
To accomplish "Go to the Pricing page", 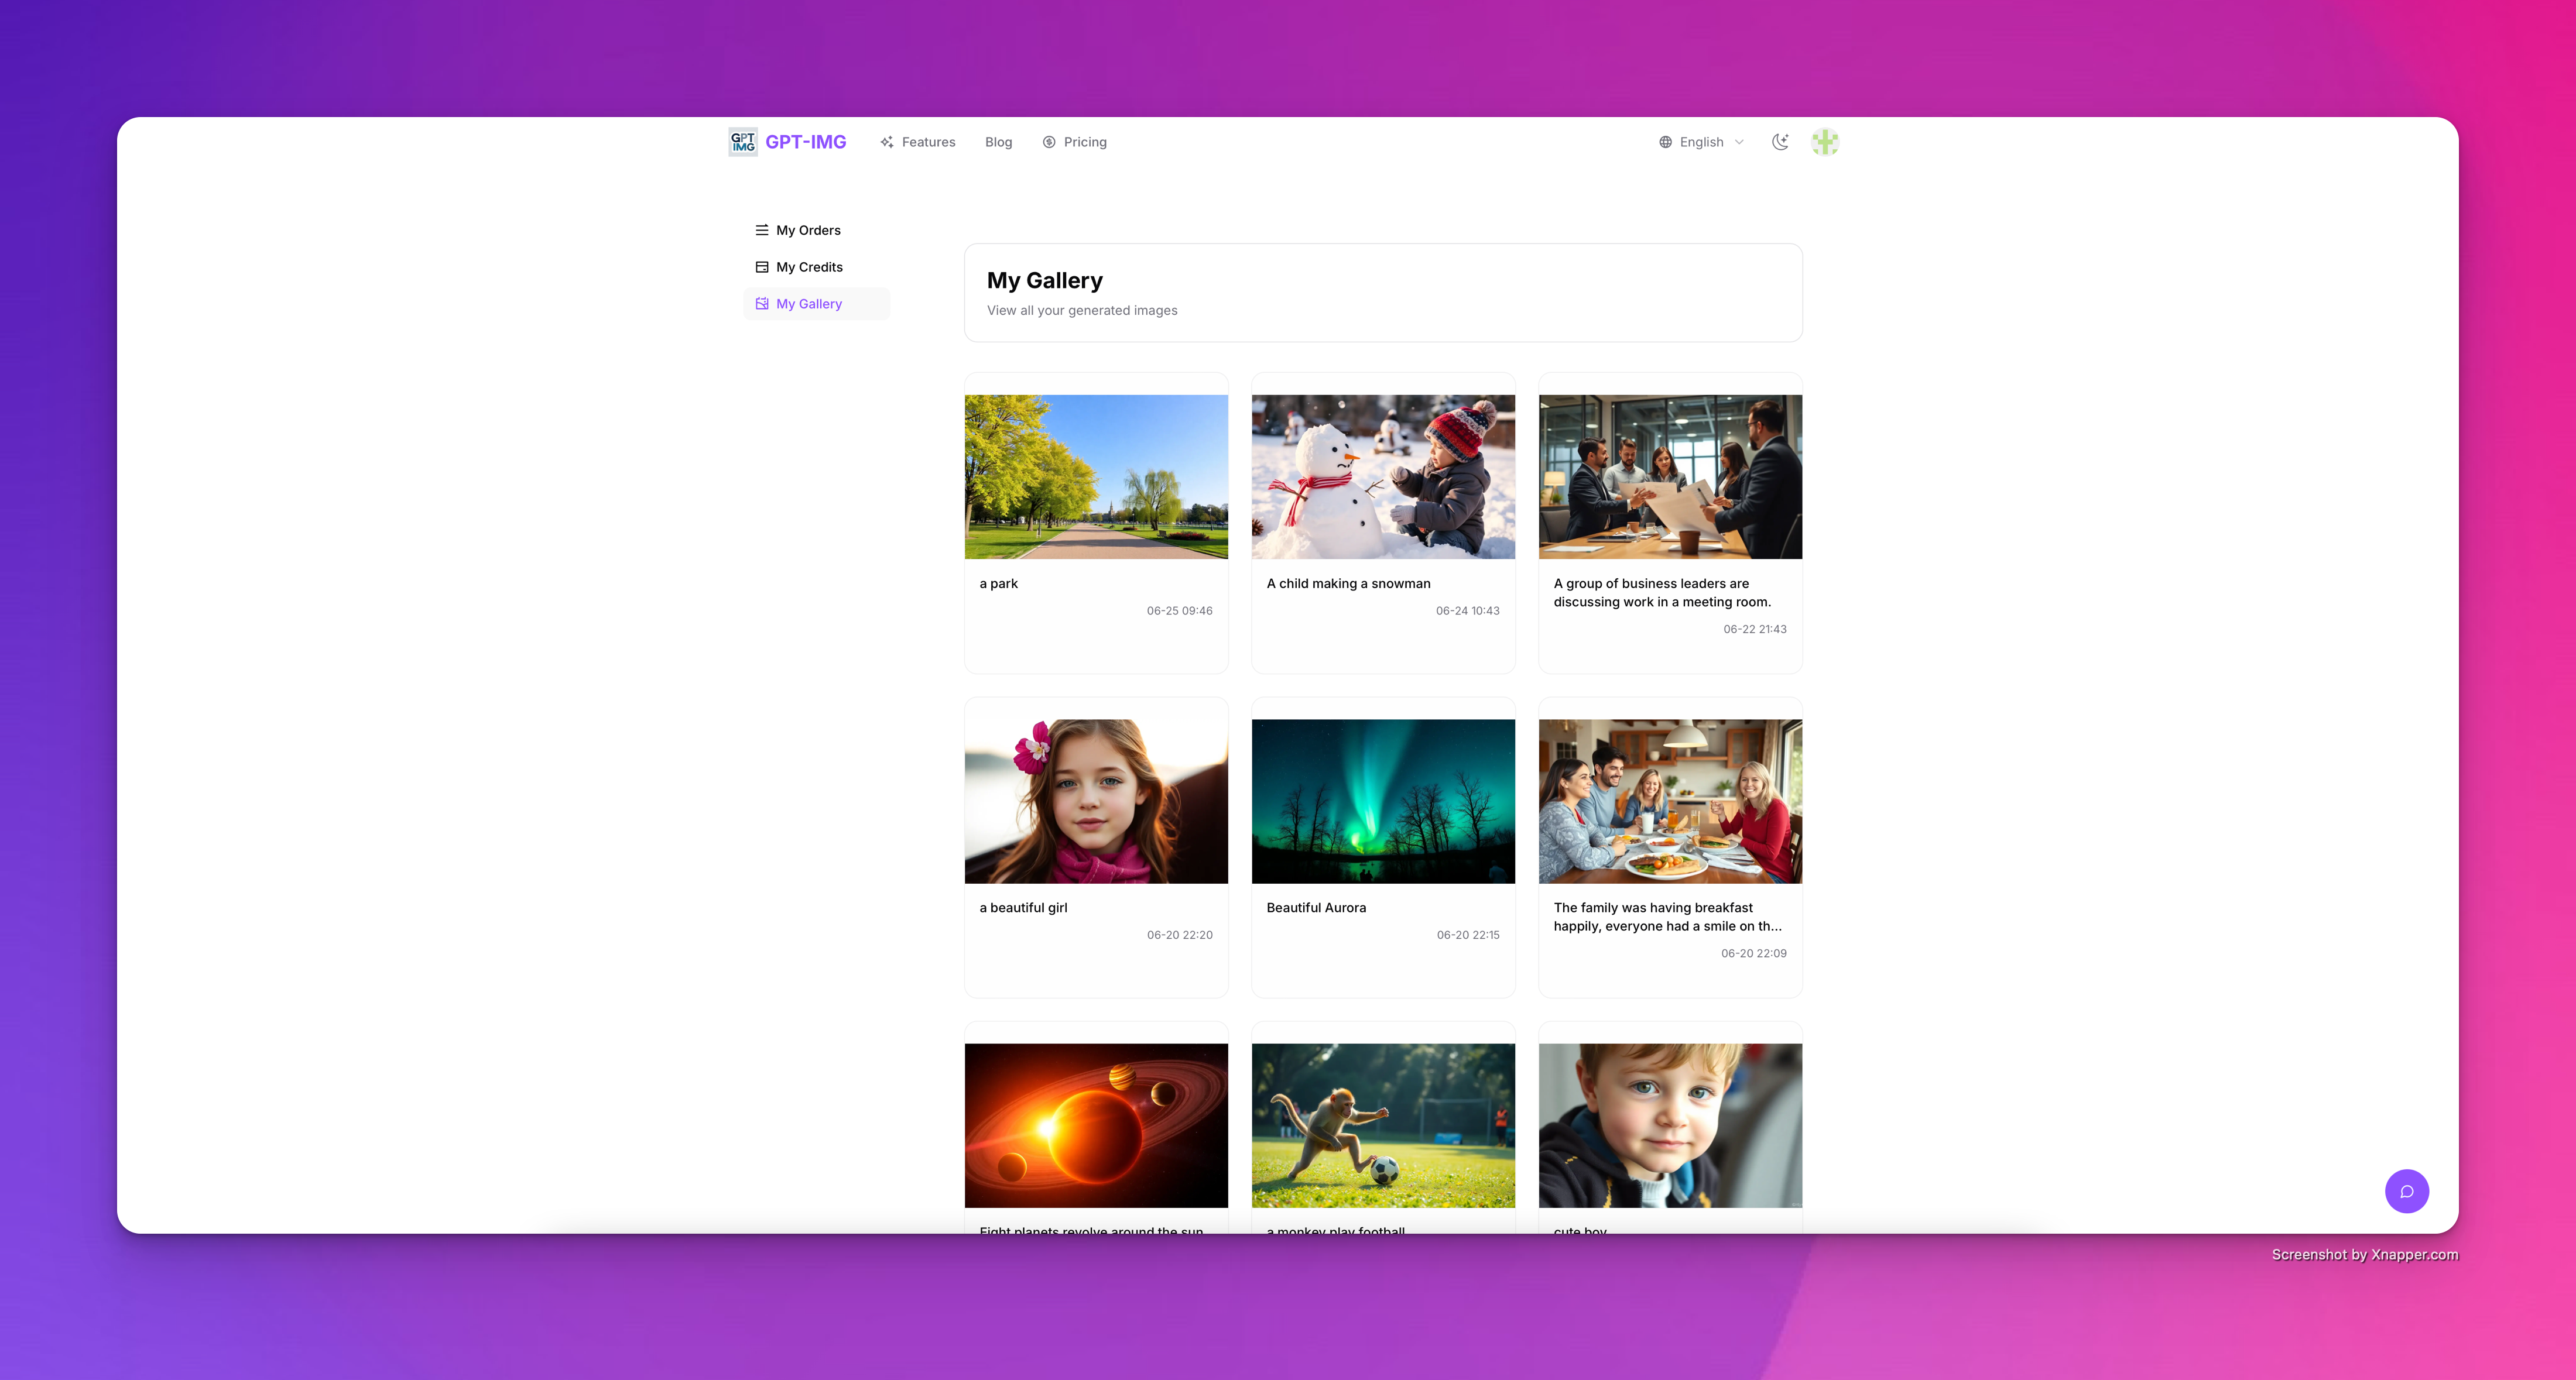I will [x=1074, y=142].
